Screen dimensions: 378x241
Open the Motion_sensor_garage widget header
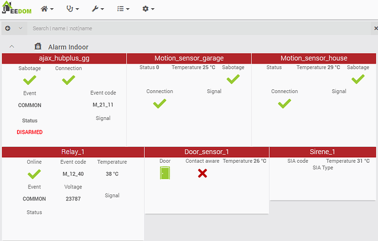pos(189,58)
